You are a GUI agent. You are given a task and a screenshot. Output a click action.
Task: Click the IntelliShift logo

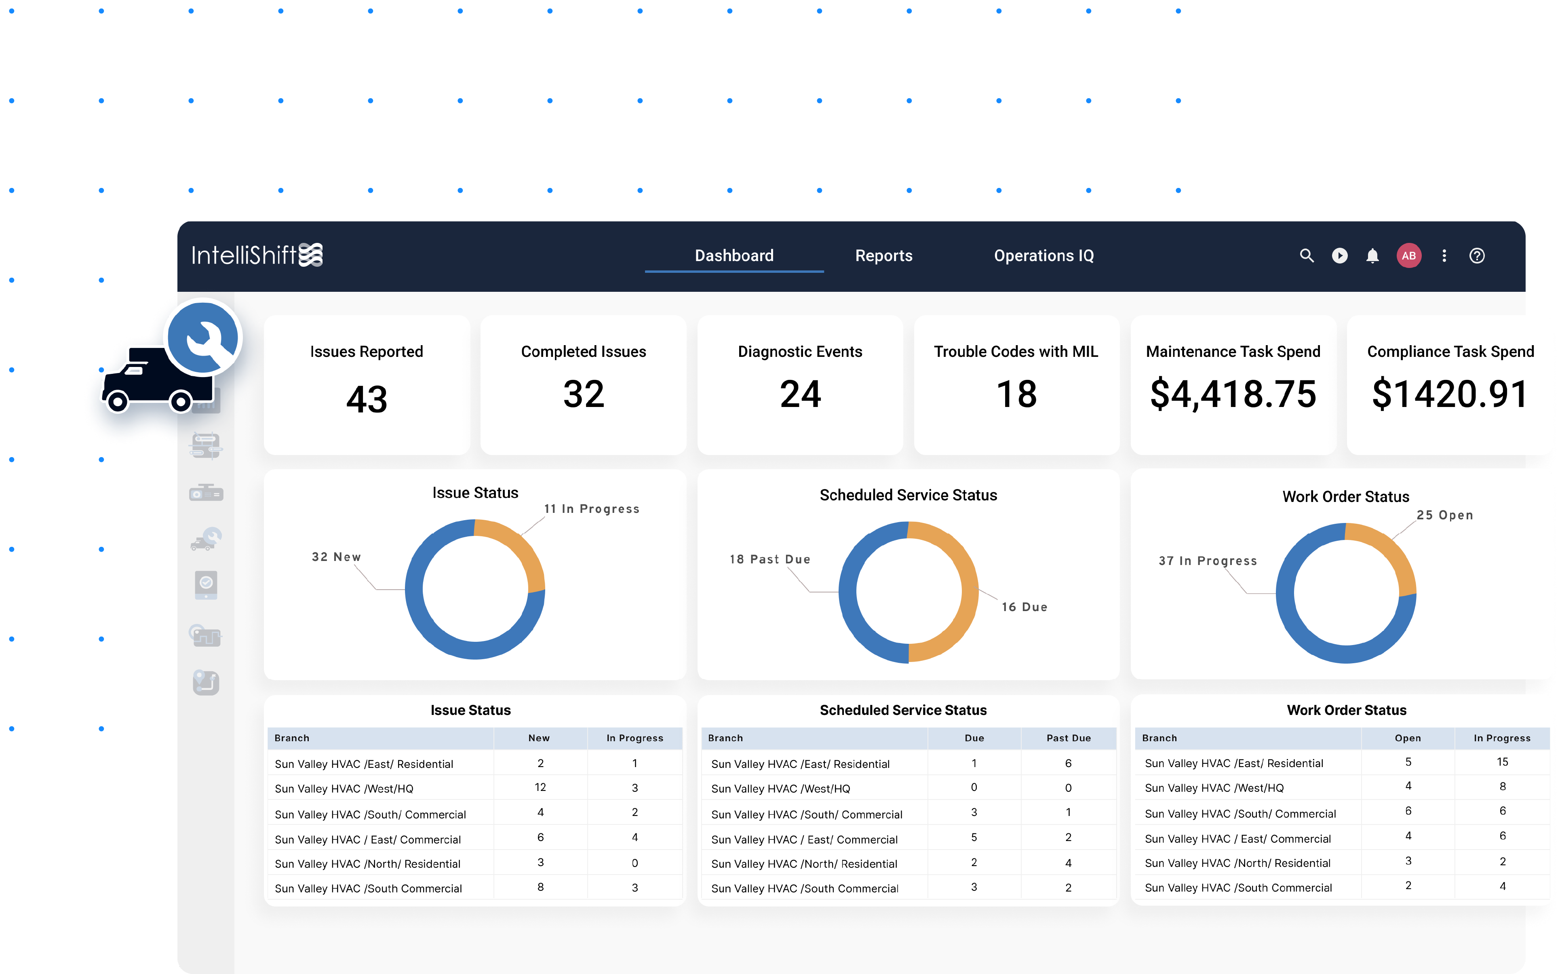pyautogui.click(x=256, y=256)
